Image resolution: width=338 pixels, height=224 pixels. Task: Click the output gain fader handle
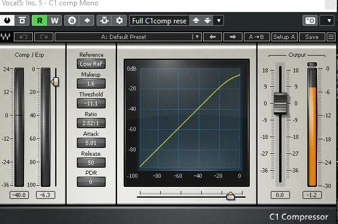(280, 104)
